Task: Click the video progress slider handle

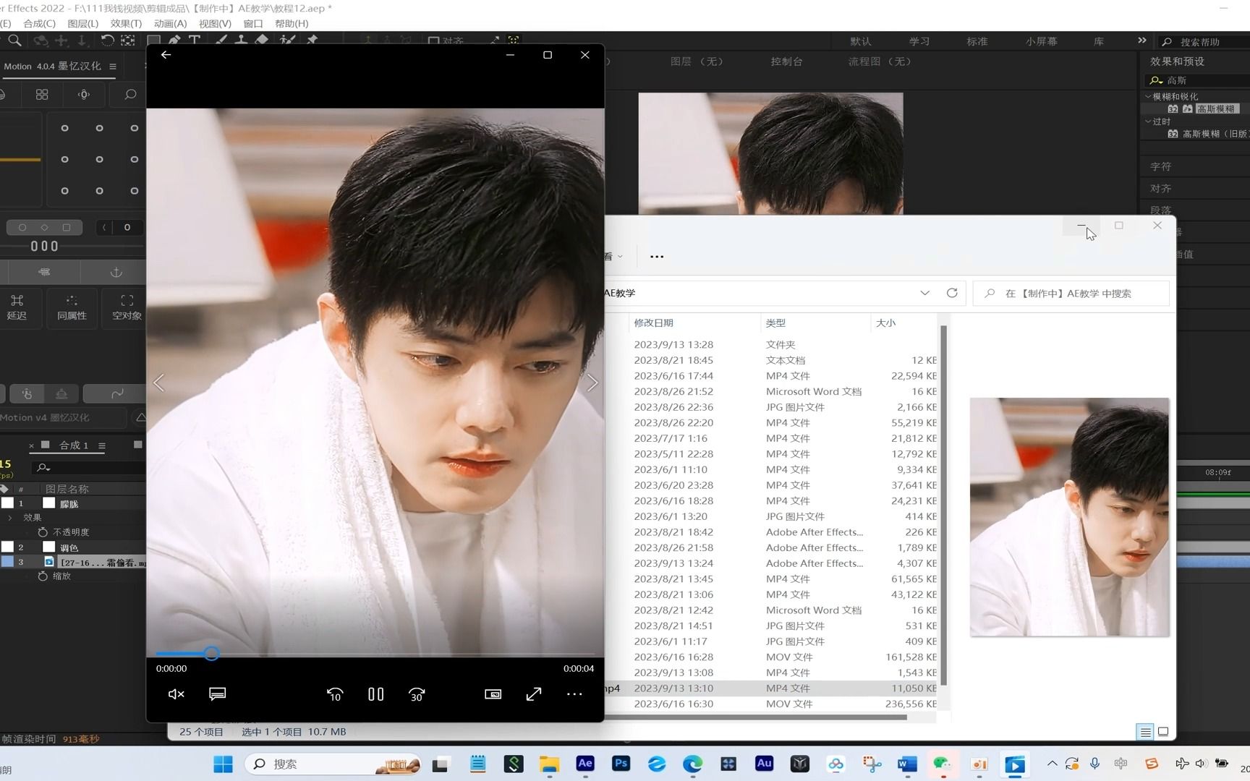Action: [x=211, y=654]
